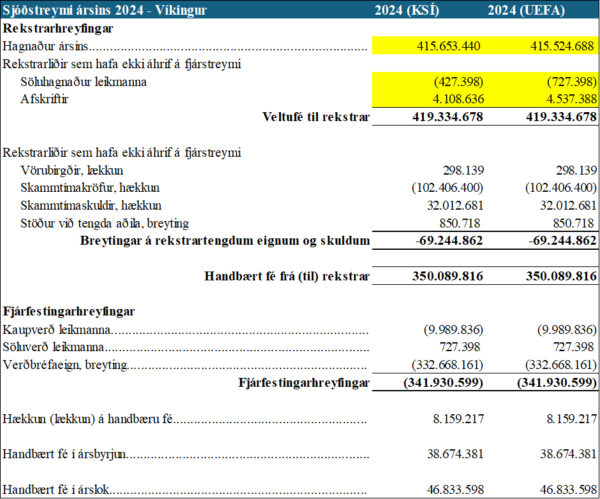Click (102.406.400) in the UEFA column
The image size is (600, 499).
561,188
